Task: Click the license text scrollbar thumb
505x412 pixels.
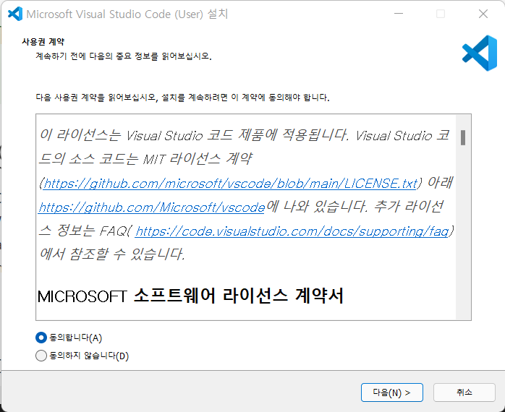Action: 463,137
